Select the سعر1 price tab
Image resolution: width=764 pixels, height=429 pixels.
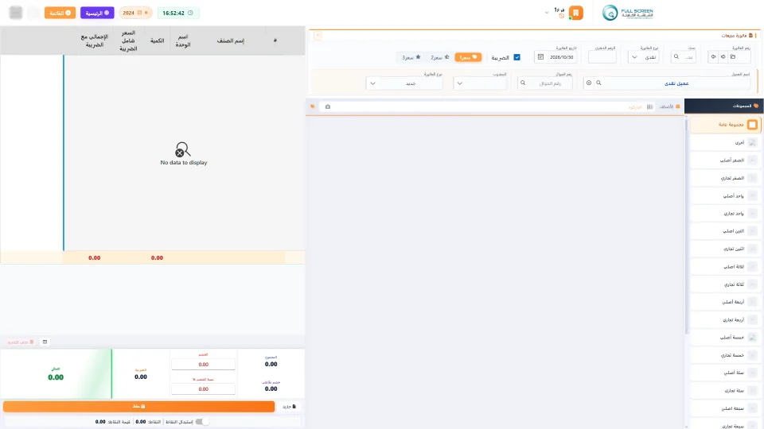(468, 57)
